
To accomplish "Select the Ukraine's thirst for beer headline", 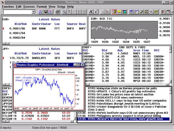I will click(x=124, y=119).
